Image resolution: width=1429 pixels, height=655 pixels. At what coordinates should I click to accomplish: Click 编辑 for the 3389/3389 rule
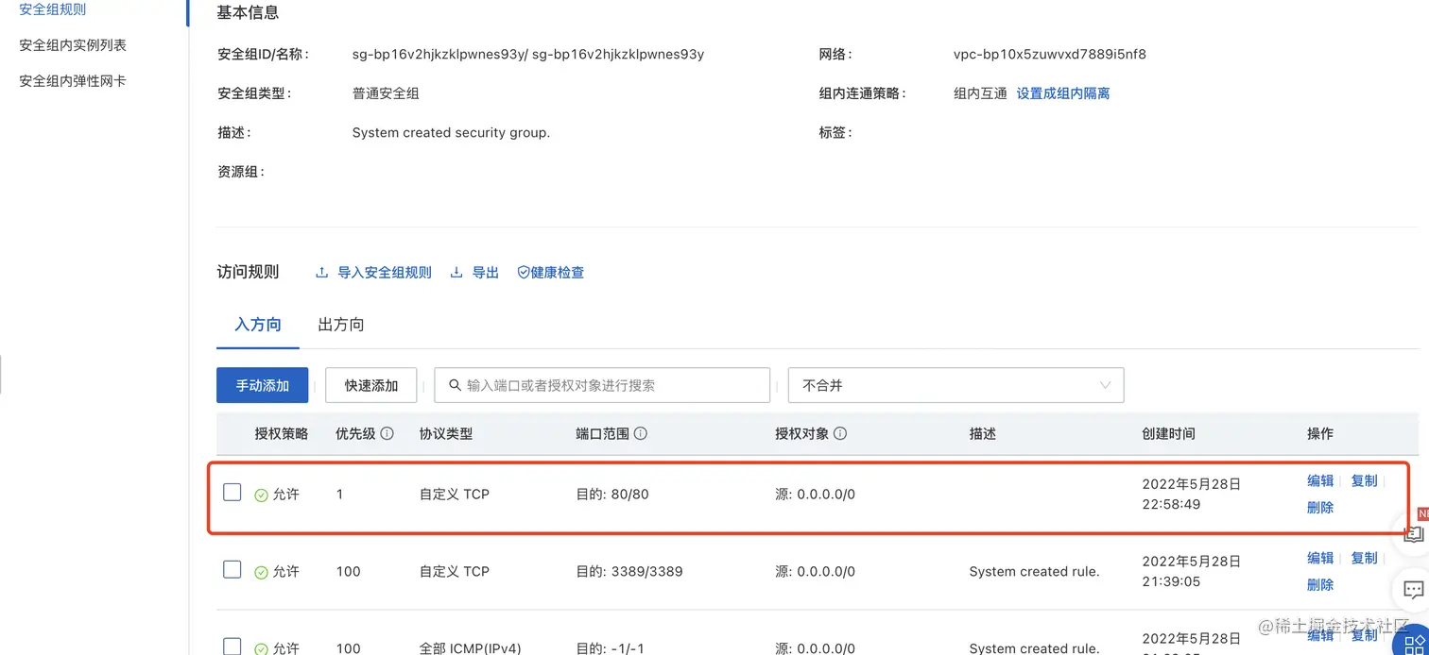point(1320,558)
